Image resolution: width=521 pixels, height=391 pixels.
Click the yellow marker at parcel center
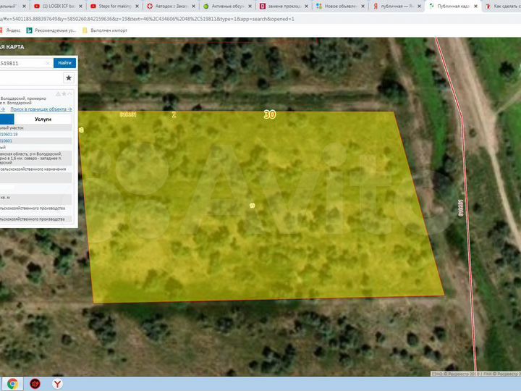point(252,206)
